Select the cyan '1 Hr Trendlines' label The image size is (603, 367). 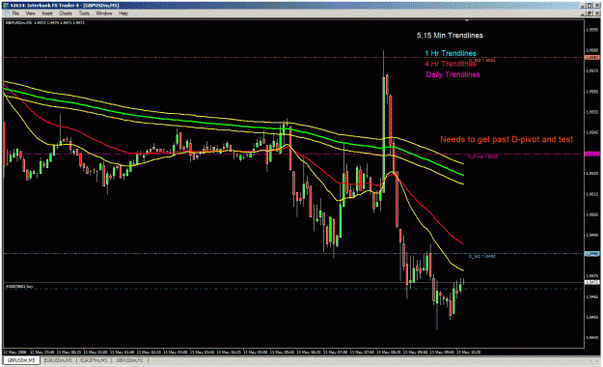[x=451, y=53]
